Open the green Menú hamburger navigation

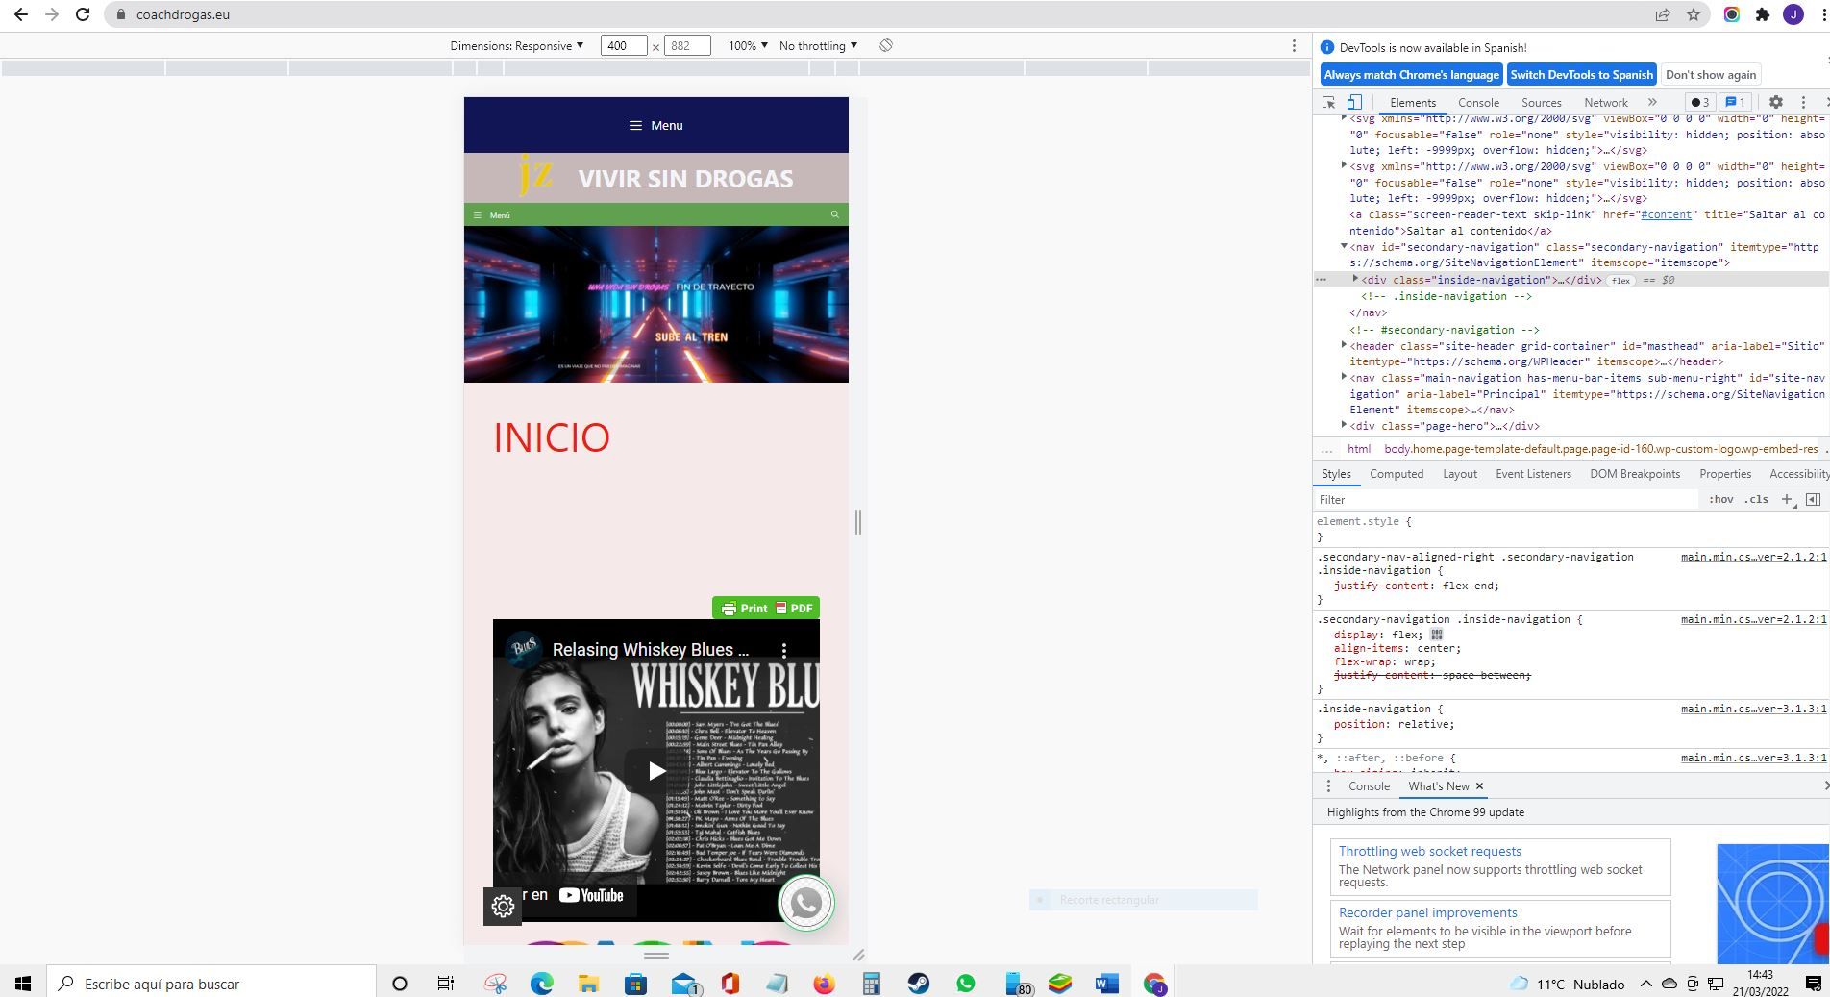[x=491, y=215]
